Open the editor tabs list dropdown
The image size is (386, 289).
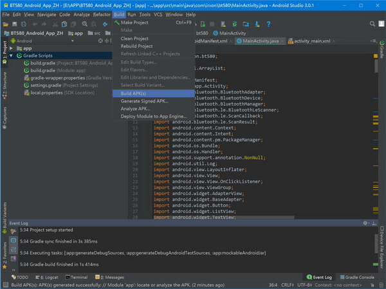pyautogui.click(x=373, y=41)
